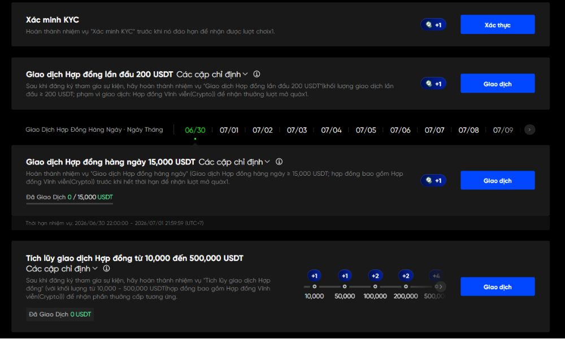Viewport: 565px width, 339px height.
Task: Click Giao dịch button for daily 15,000 USDT task
Action: pos(497,180)
